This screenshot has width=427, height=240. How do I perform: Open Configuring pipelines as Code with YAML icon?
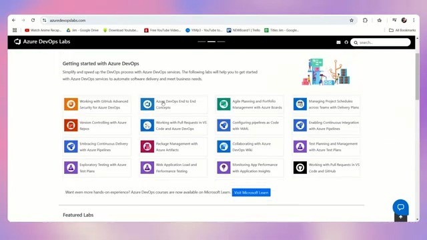click(x=224, y=125)
